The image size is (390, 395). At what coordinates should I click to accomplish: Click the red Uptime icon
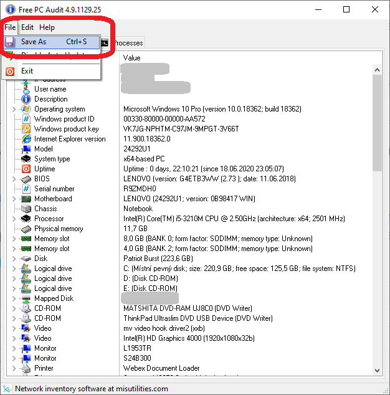pos(26,169)
